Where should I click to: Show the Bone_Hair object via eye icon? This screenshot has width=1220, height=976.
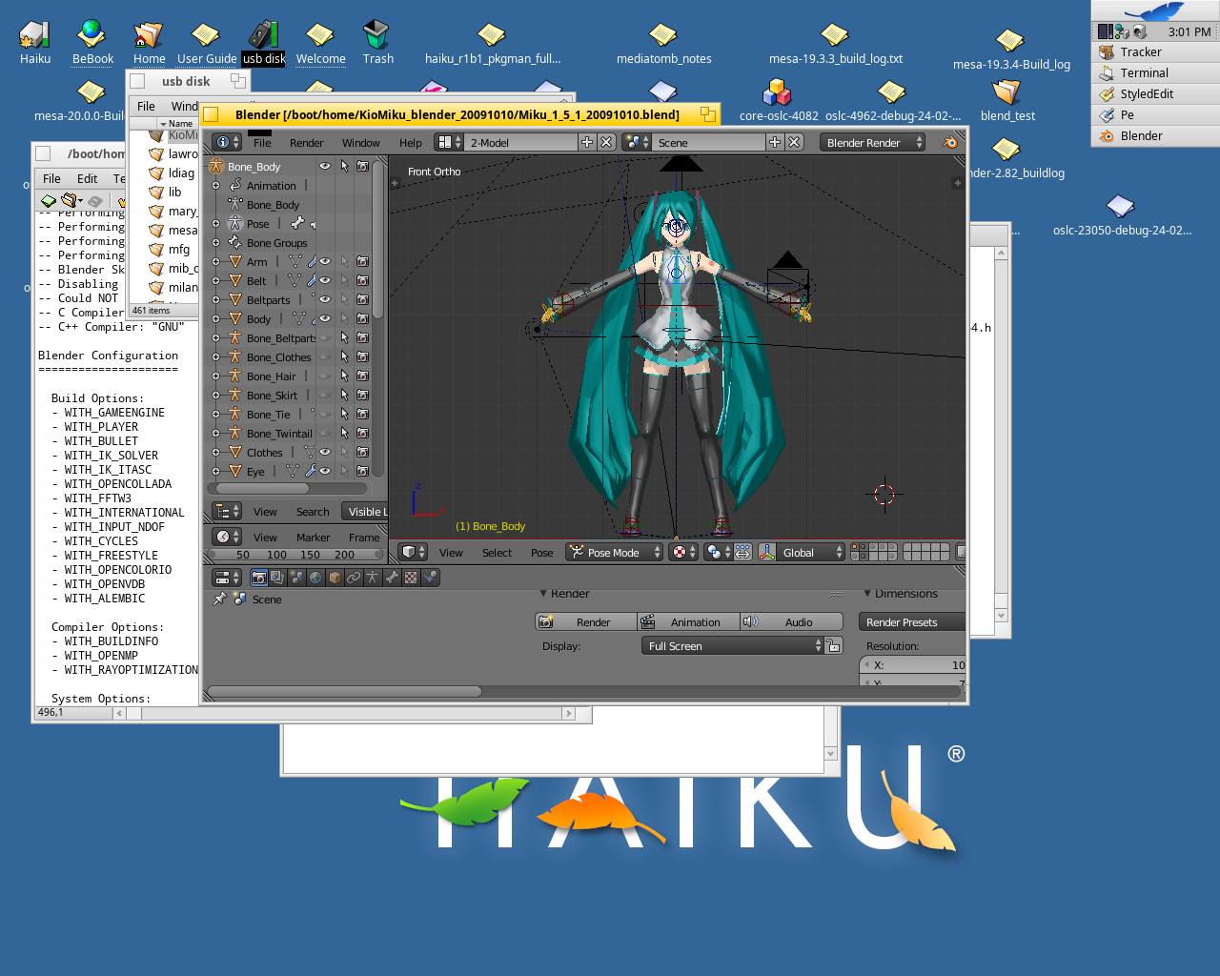[325, 376]
